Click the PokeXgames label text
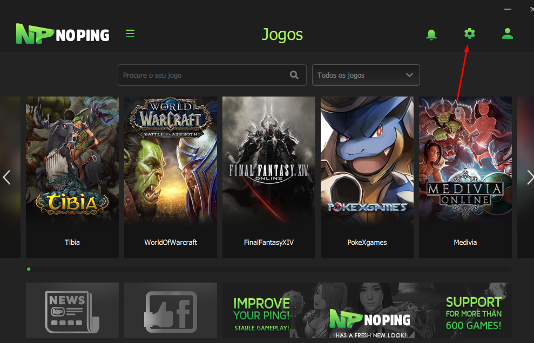534x343 pixels. (367, 242)
